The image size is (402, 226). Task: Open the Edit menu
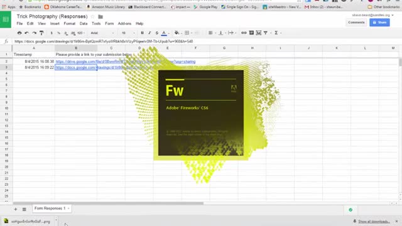[30, 24]
